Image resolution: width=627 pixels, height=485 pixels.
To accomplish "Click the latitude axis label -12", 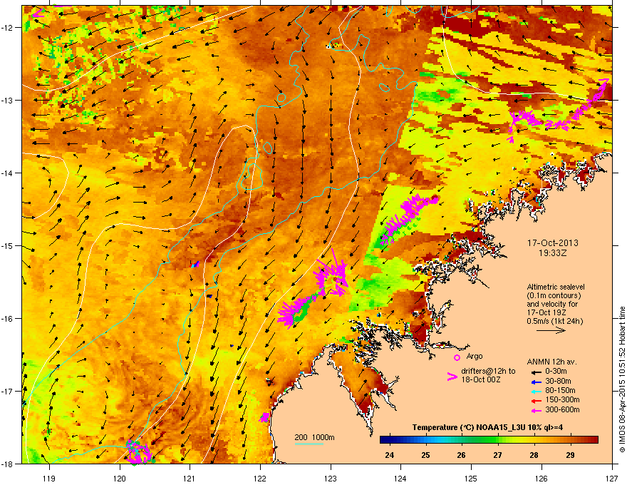I will [x=9, y=28].
